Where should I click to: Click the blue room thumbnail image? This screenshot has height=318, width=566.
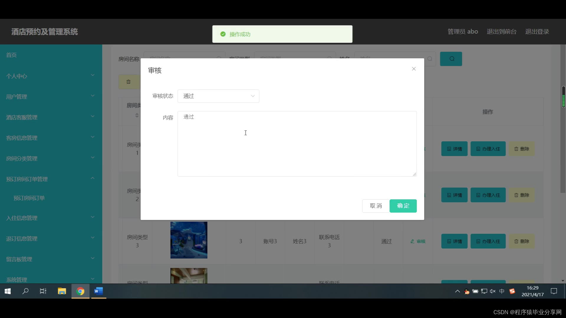[x=189, y=240]
